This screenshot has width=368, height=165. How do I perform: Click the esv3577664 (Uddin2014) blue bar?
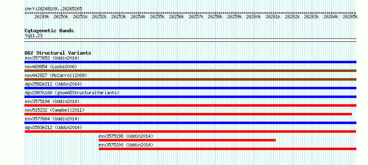click(x=190, y=123)
